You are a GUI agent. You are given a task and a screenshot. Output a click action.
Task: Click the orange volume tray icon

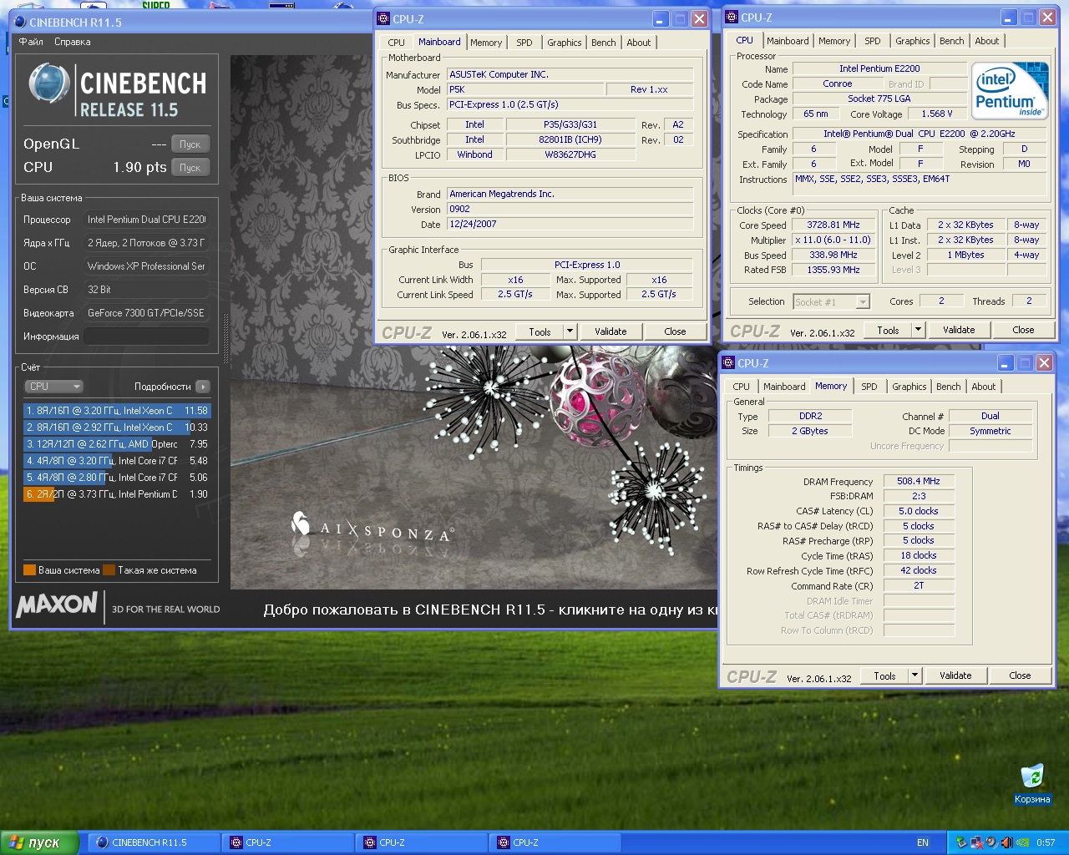(x=1007, y=842)
